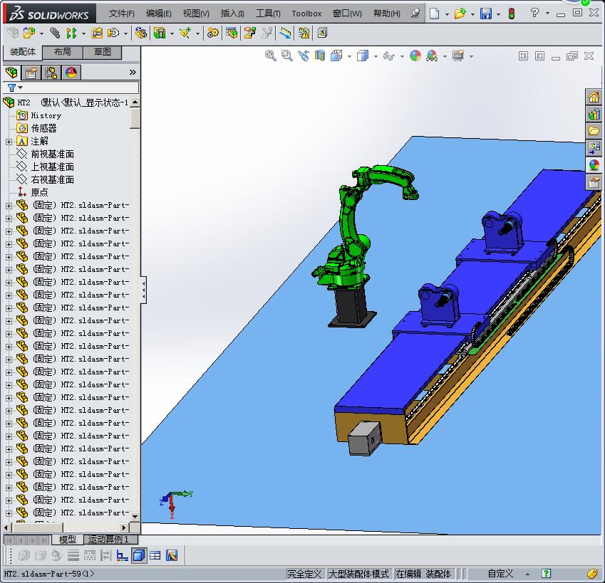605x583 pixels.
Task: Click the Exploded View icon
Action: tap(249, 33)
